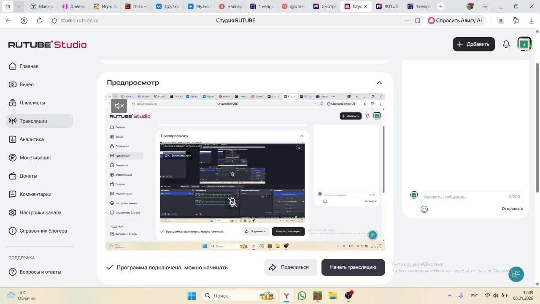
Task: Open Yandex Browser from the taskbar
Action: pyautogui.click(x=286, y=296)
